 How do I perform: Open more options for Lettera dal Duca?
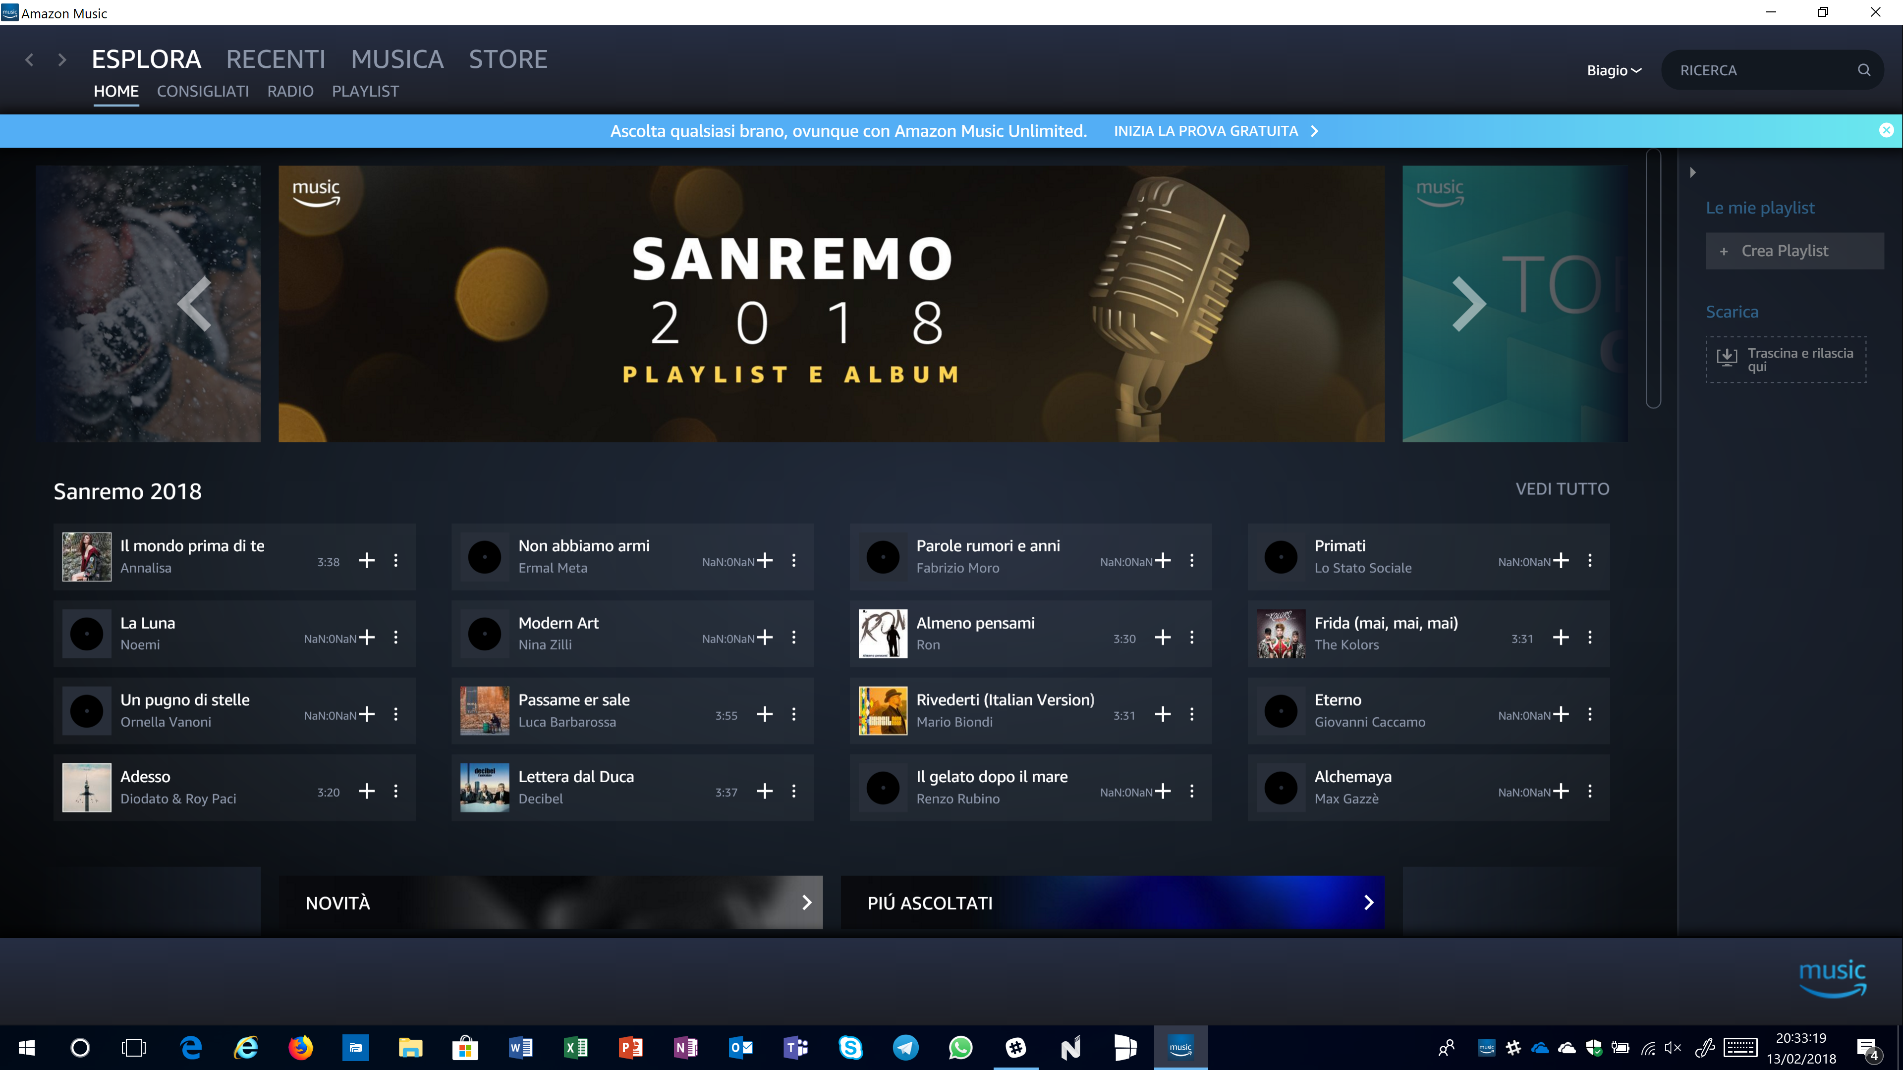[794, 791]
